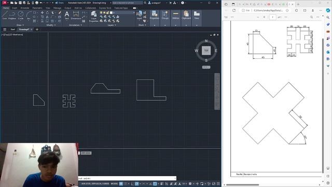Activate the Rotate tool in Modify panel
This screenshot has height=187, width=332.
coord(47,12)
